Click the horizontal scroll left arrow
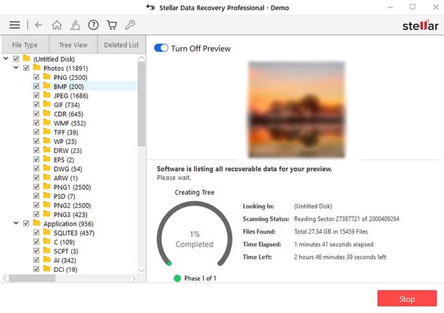This screenshot has height=313, width=444. point(5,278)
